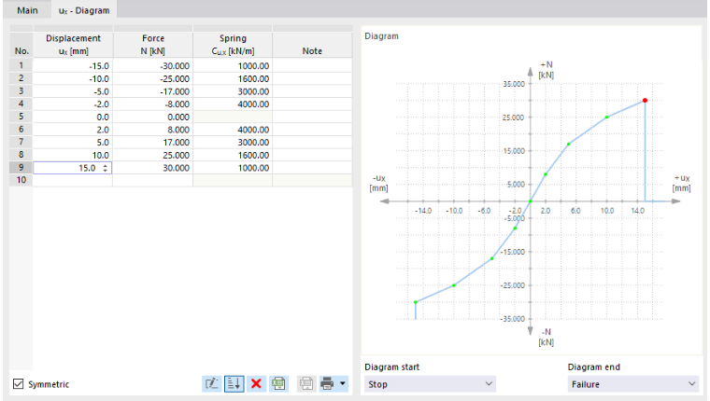Click the printer icon
This screenshot has width=710, height=401.
pyautogui.click(x=327, y=384)
